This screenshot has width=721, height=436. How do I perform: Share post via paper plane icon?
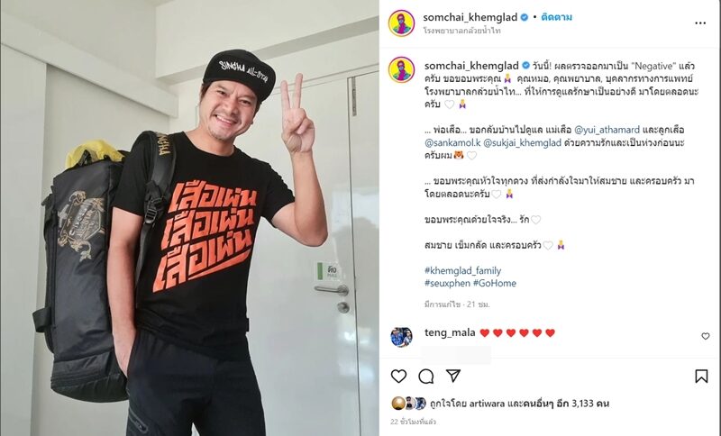click(453, 376)
